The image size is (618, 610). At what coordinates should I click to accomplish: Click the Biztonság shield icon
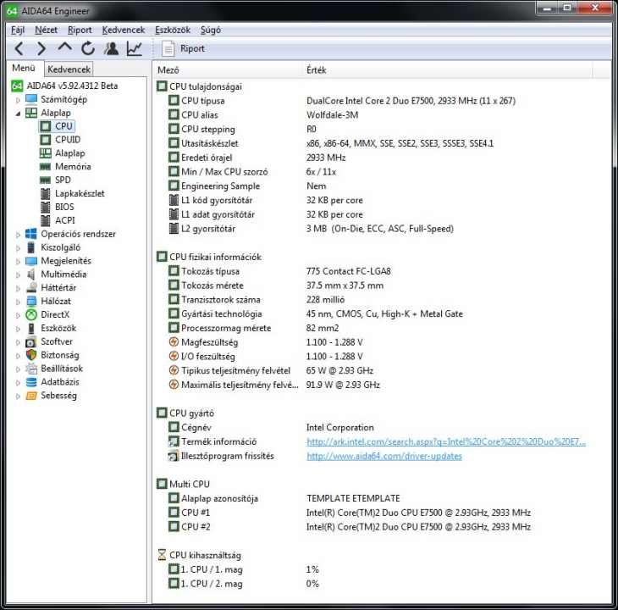(x=31, y=355)
